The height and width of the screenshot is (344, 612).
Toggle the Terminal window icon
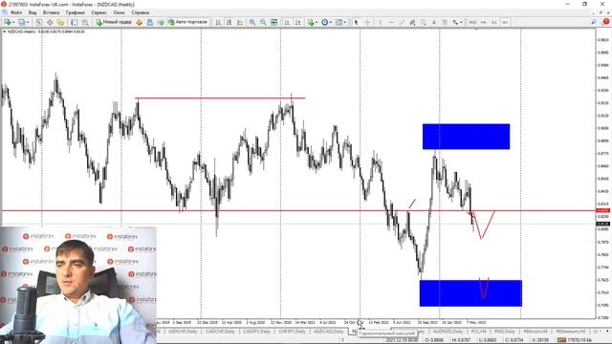75,22
